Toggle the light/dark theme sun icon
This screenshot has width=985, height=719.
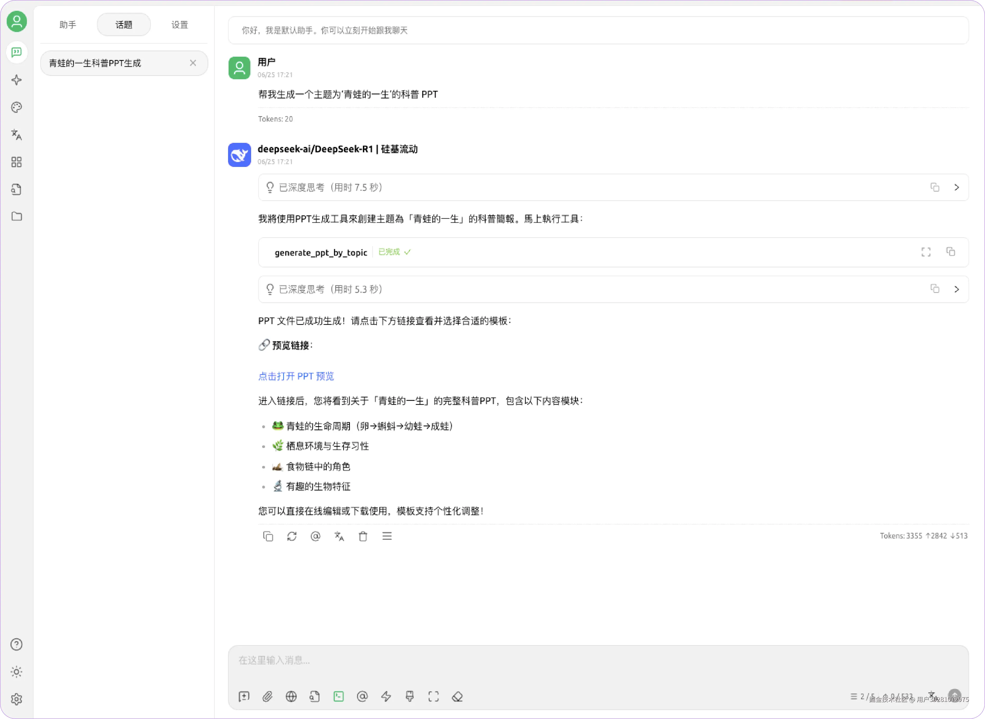[16, 672]
